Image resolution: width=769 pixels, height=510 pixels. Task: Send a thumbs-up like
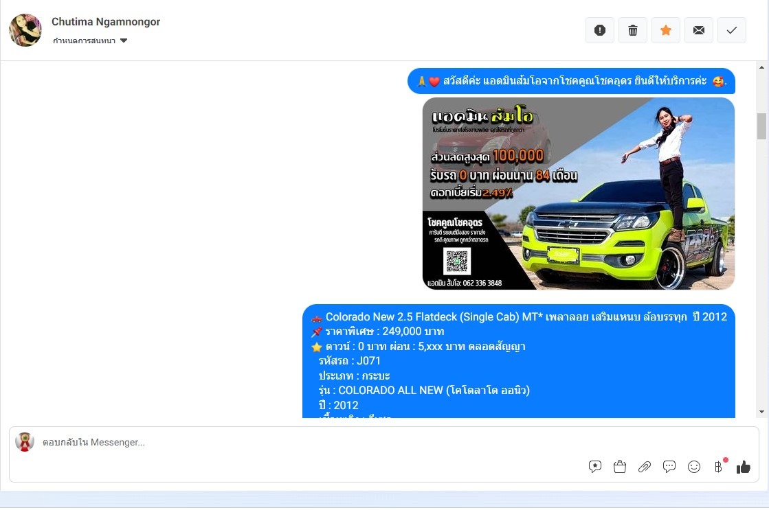(x=744, y=467)
